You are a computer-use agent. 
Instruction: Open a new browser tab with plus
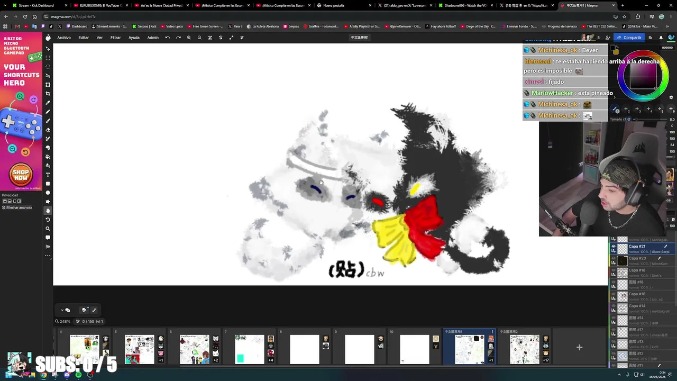click(623, 5)
